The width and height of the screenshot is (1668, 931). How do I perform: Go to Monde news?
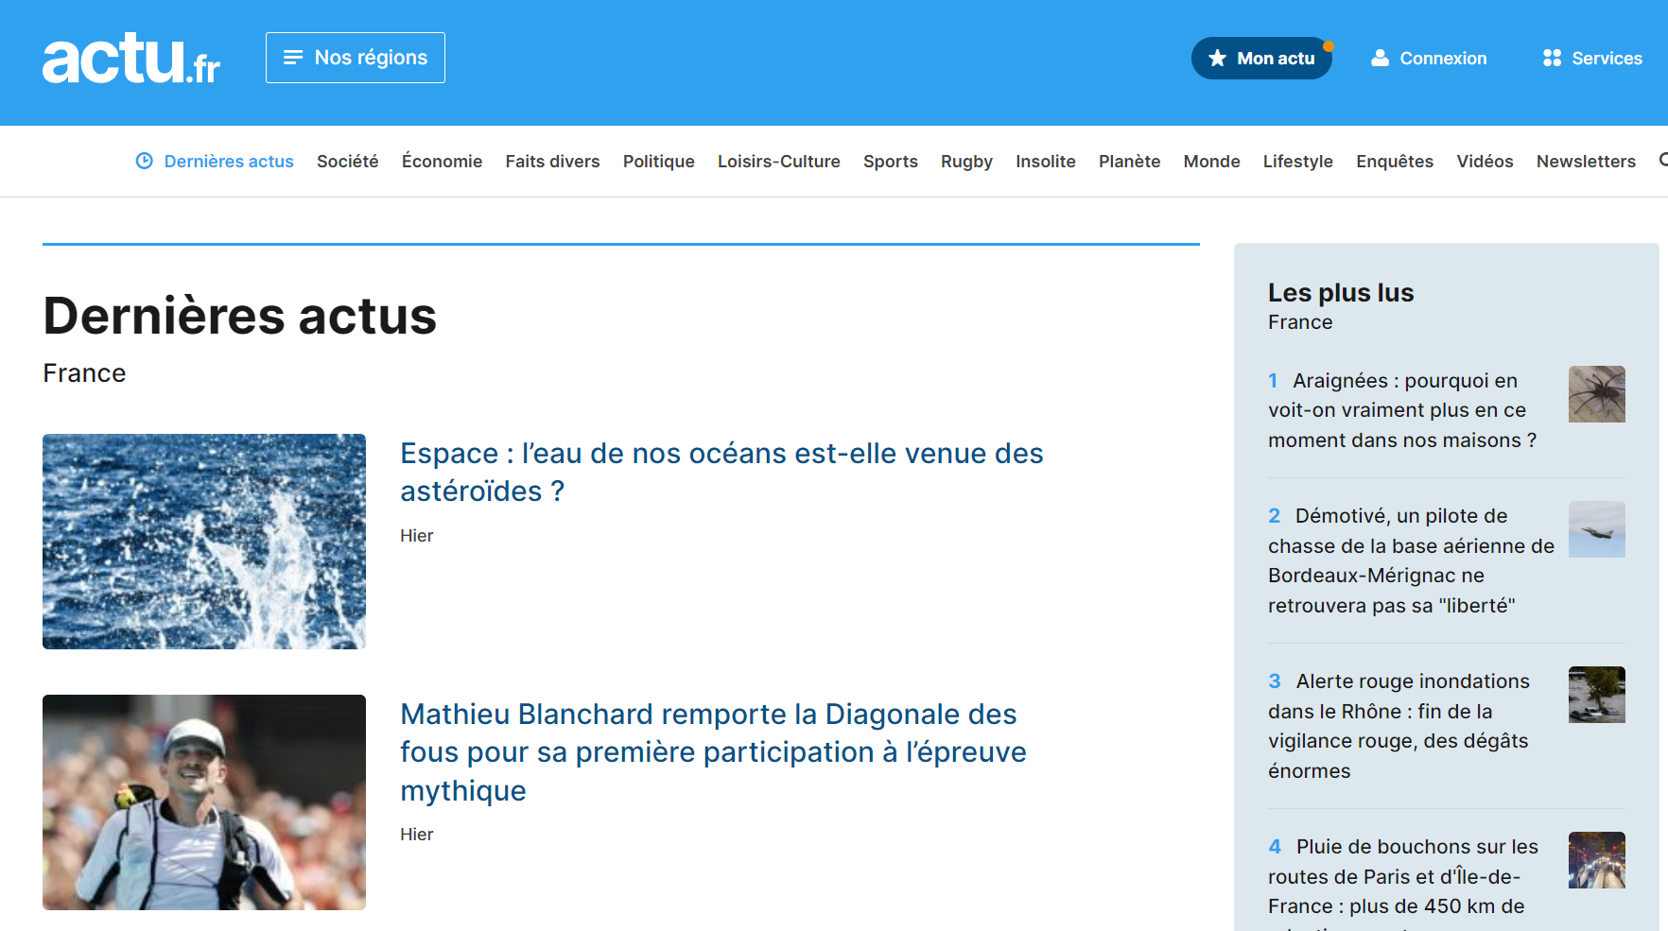pos(1211,162)
